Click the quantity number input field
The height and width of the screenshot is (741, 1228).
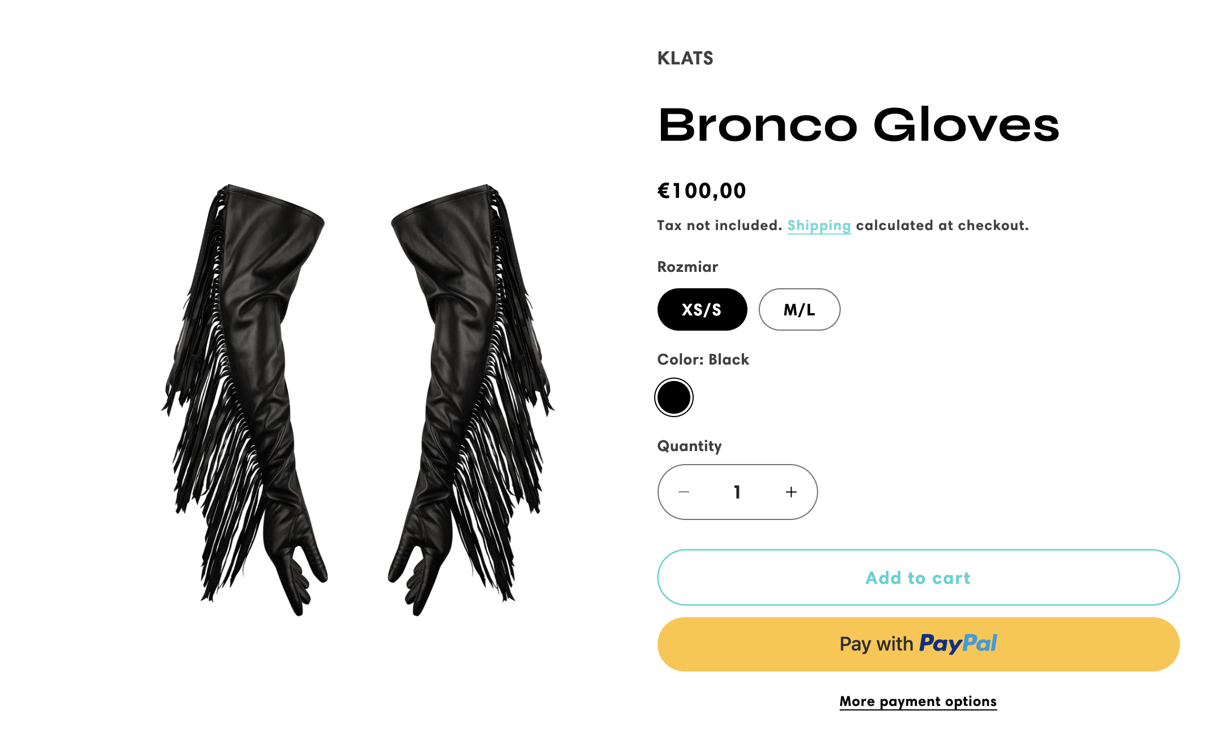pyautogui.click(x=737, y=492)
